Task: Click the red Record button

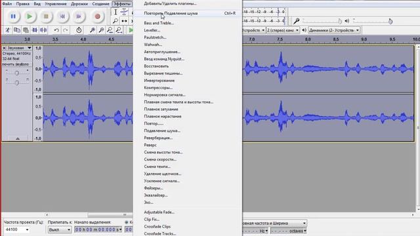Action: [98, 16]
